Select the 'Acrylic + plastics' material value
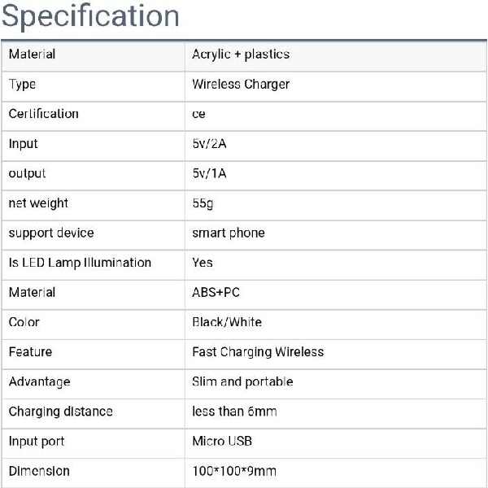This screenshot has width=488, height=488. tap(241, 54)
